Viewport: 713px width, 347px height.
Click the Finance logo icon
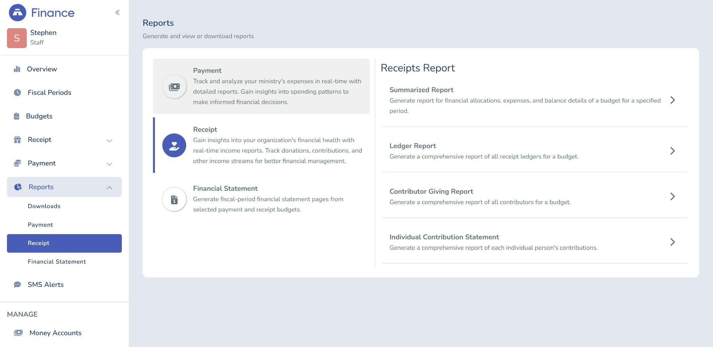(x=17, y=13)
